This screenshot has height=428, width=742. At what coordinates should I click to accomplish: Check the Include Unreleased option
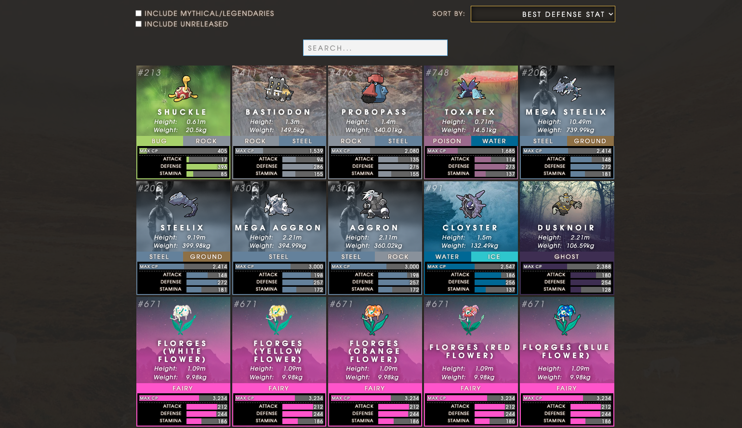138,24
